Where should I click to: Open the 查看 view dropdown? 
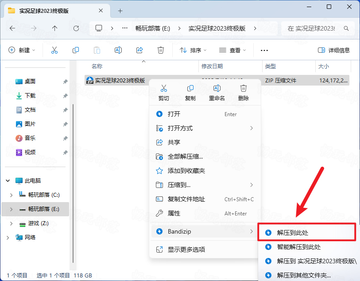click(x=232, y=50)
